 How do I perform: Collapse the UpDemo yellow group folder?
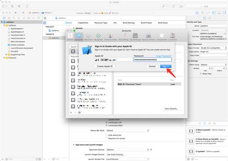point(4,25)
